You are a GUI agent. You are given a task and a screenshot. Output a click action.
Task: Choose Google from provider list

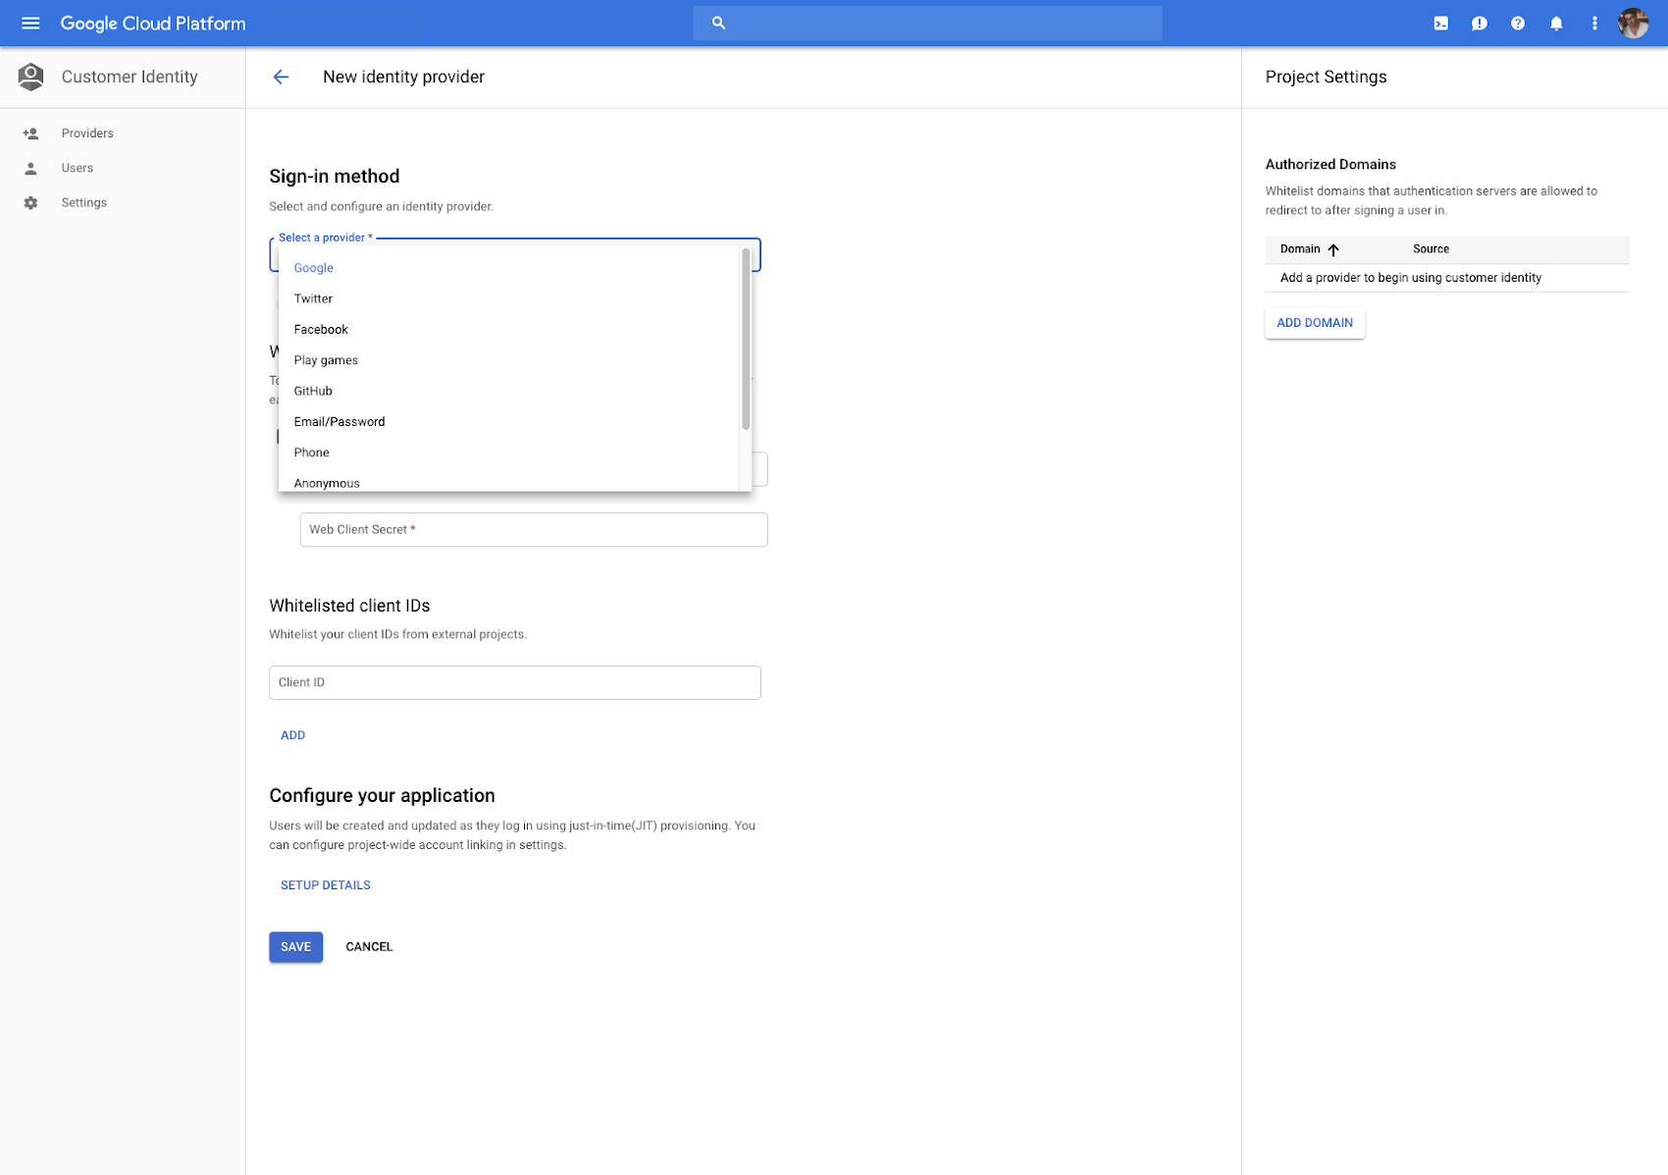(x=509, y=268)
